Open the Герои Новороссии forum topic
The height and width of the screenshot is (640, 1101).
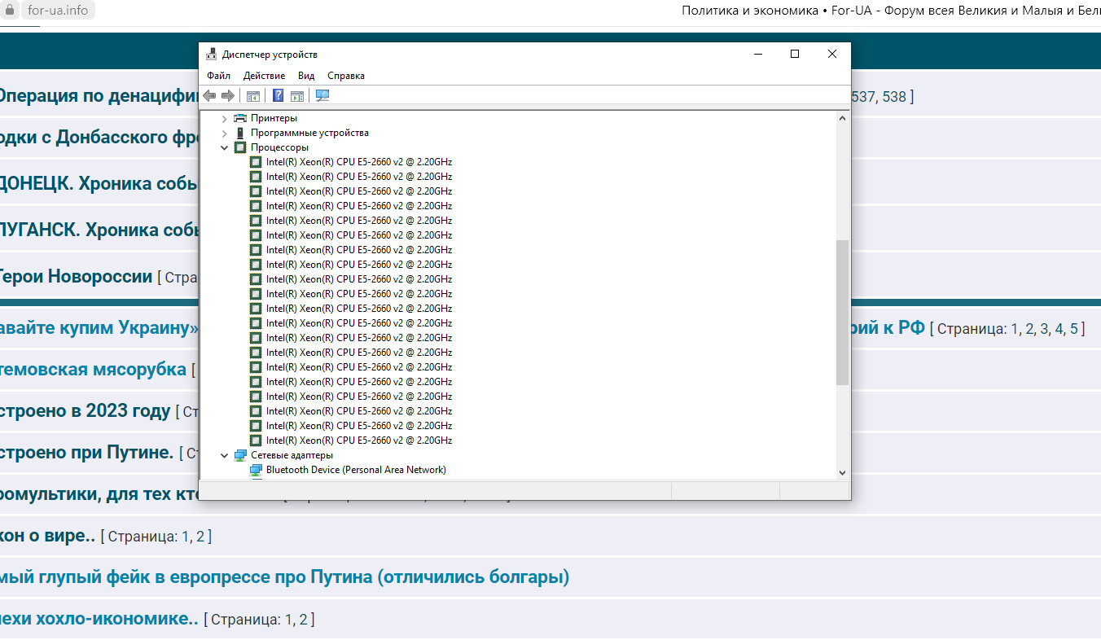coord(76,276)
